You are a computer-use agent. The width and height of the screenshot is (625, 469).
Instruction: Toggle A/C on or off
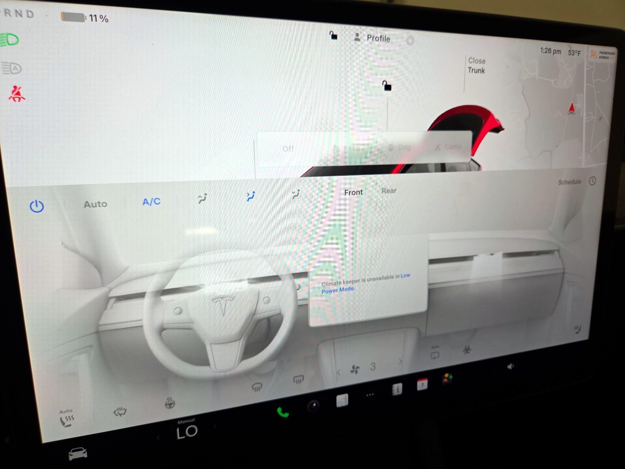pyautogui.click(x=151, y=202)
